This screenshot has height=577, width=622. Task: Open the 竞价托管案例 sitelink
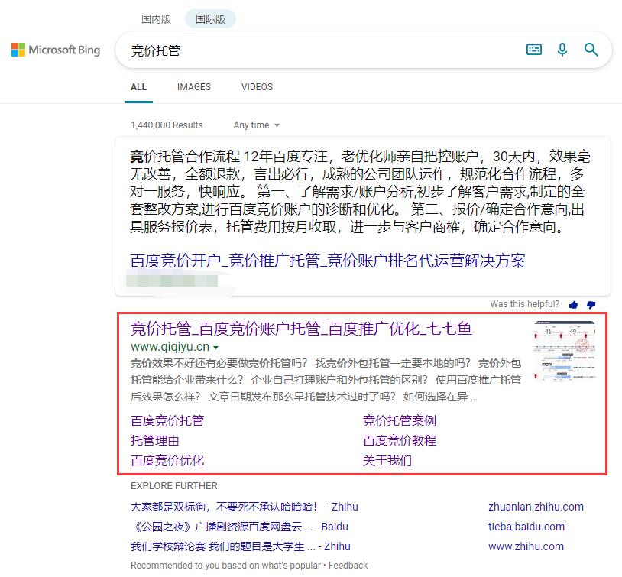400,420
